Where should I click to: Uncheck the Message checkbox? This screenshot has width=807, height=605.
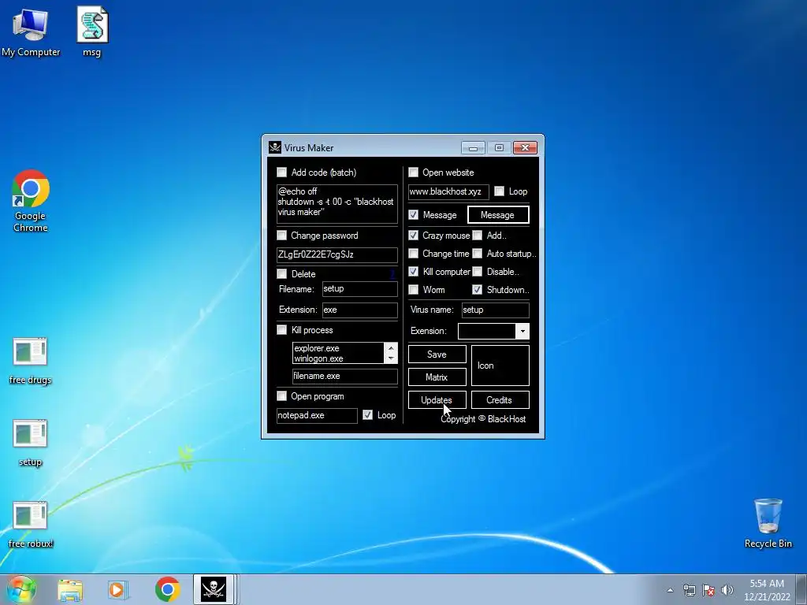tap(413, 214)
